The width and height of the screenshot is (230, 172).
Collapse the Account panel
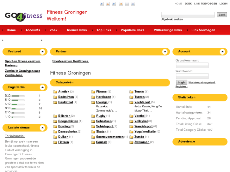pos(222,51)
